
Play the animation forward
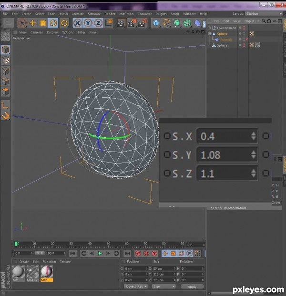coord(100,254)
